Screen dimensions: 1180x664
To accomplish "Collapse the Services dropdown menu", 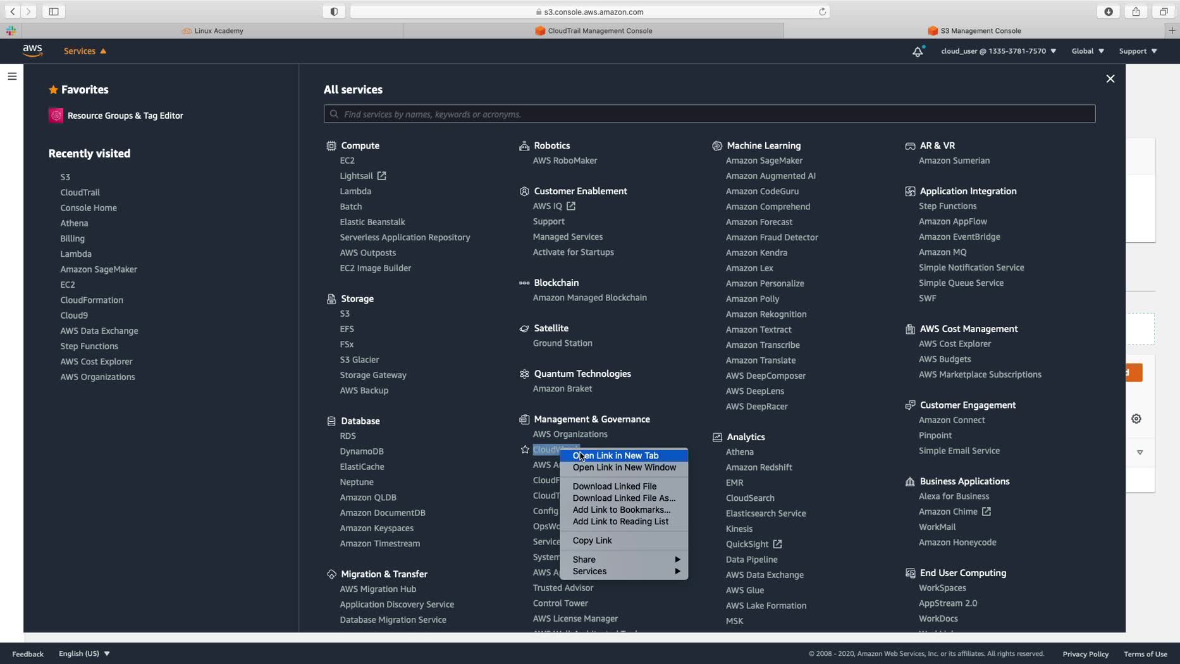I will (x=85, y=51).
